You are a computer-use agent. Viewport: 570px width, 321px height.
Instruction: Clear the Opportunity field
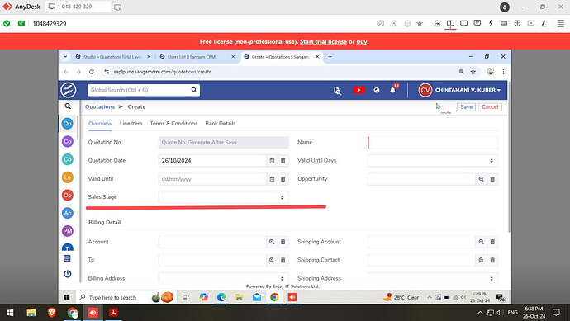(x=492, y=179)
